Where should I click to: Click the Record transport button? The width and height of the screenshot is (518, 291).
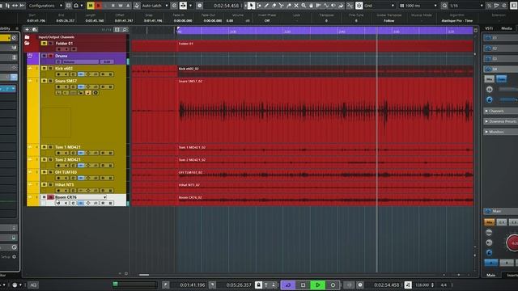click(x=333, y=285)
